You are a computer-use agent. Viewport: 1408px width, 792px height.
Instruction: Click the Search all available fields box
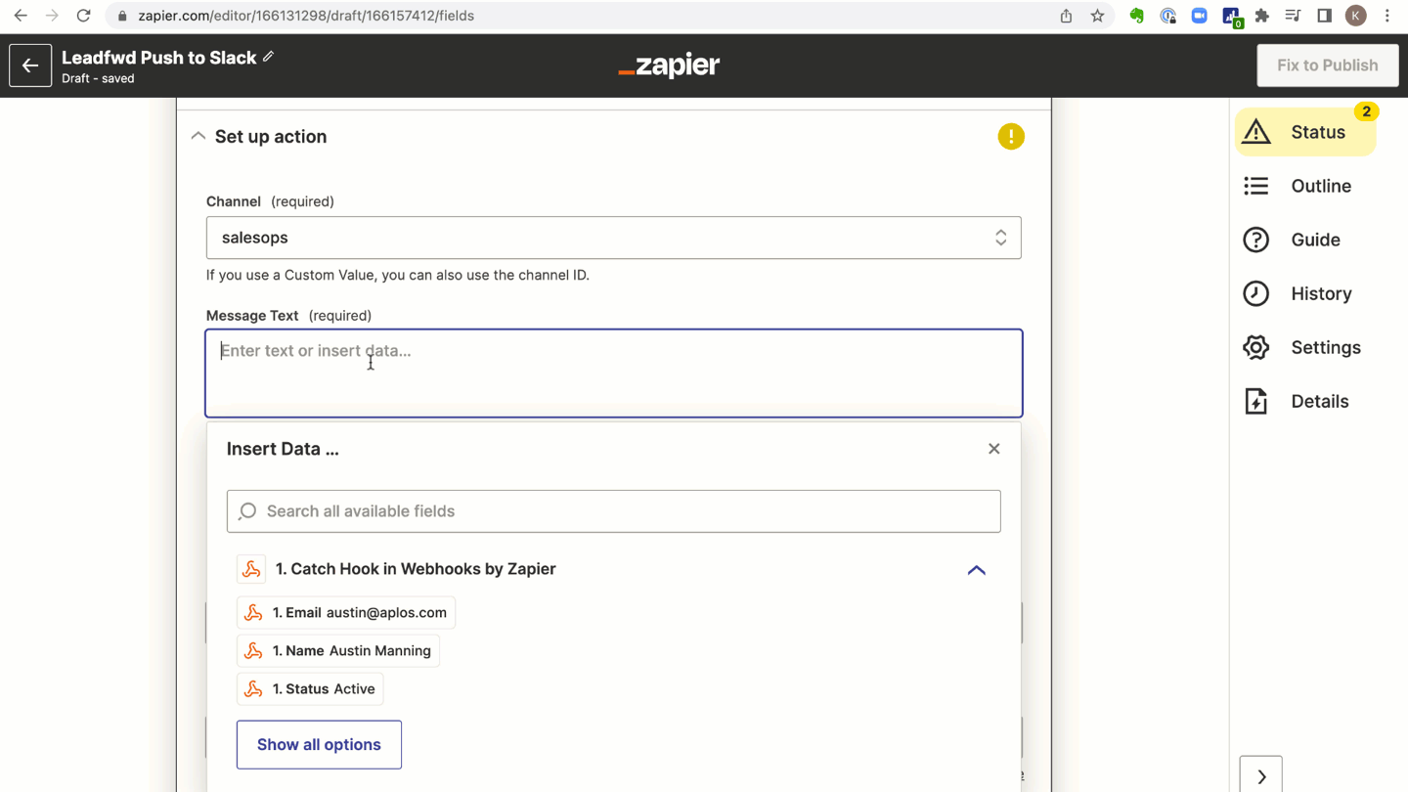[614, 511]
